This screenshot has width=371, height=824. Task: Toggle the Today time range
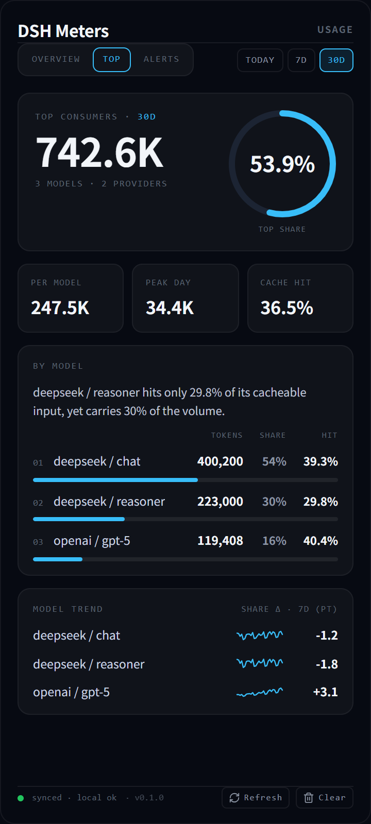pyautogui.click(x=260, y=60)
